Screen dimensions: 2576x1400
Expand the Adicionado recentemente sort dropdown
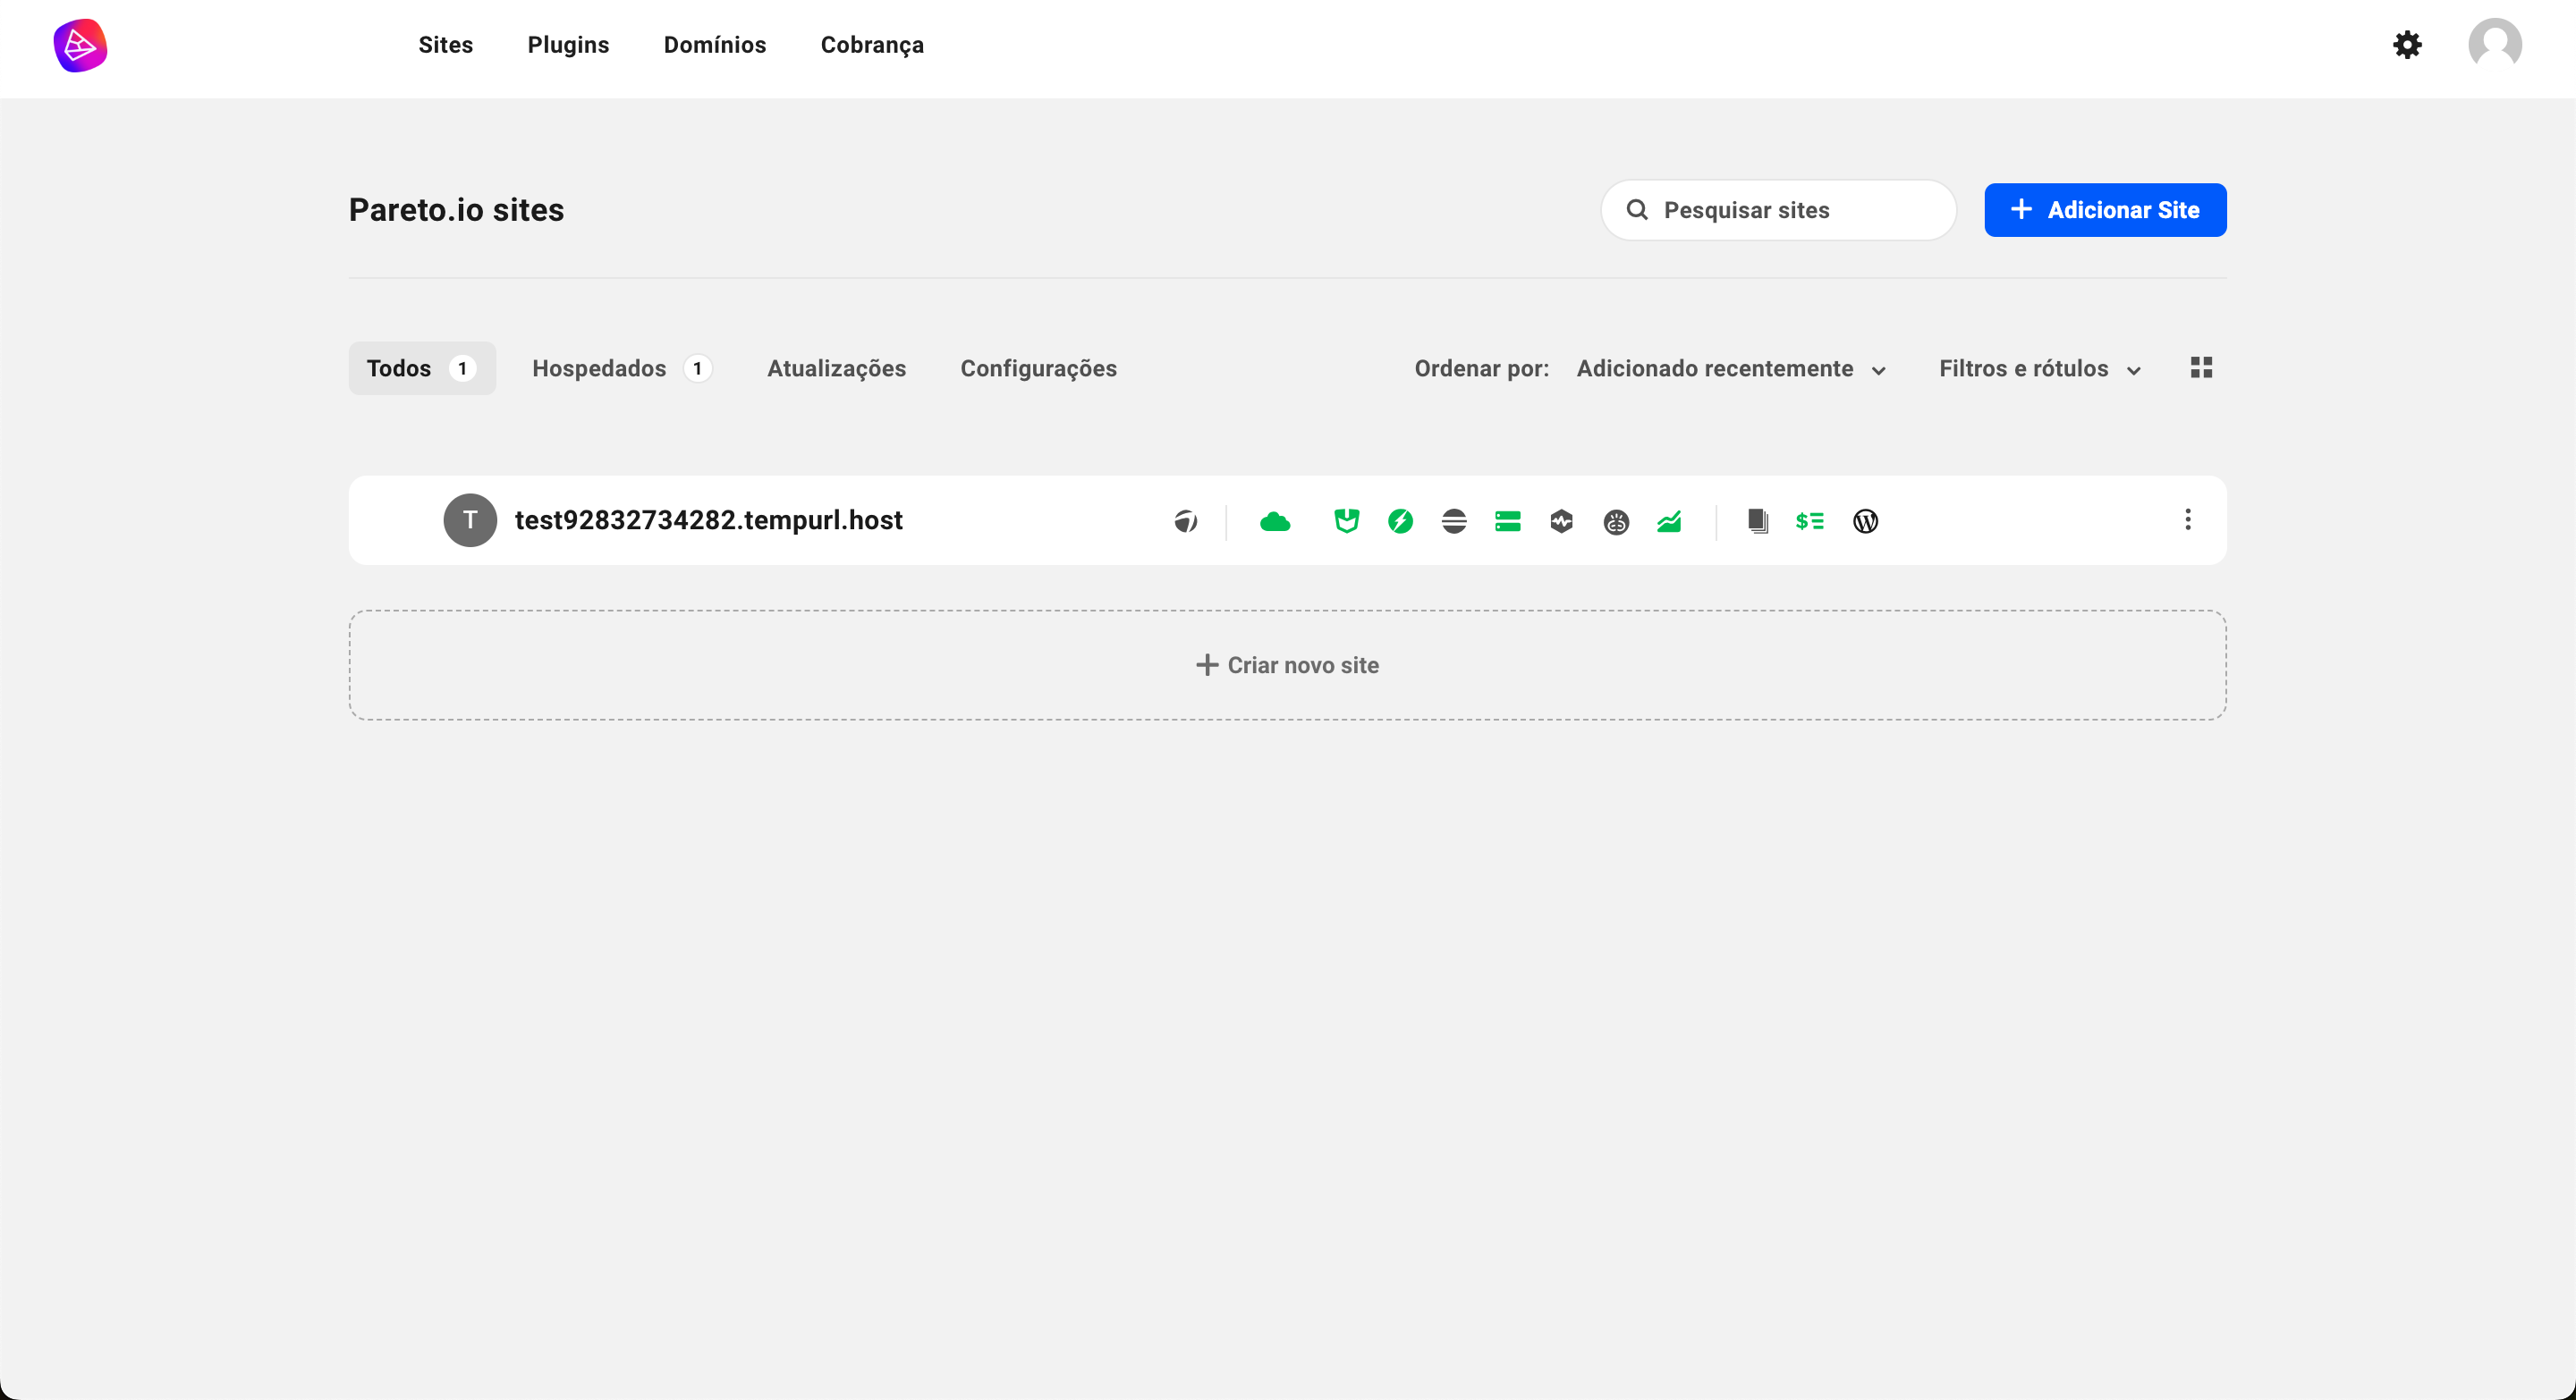[1730, 368]
